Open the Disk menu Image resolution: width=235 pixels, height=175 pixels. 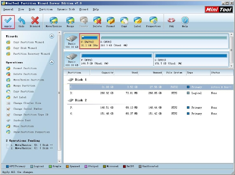(x=32, y=9)
